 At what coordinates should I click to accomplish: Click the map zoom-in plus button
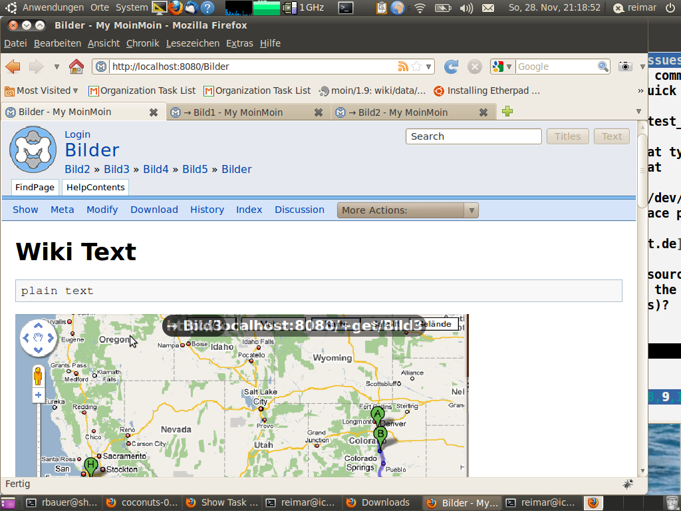(x=38, y=395)
